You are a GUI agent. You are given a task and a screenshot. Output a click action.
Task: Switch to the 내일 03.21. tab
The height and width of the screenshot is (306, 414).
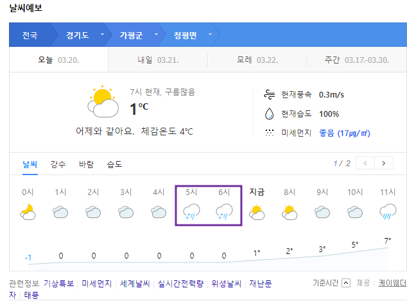pyautogui.click(x=158, y=60)
